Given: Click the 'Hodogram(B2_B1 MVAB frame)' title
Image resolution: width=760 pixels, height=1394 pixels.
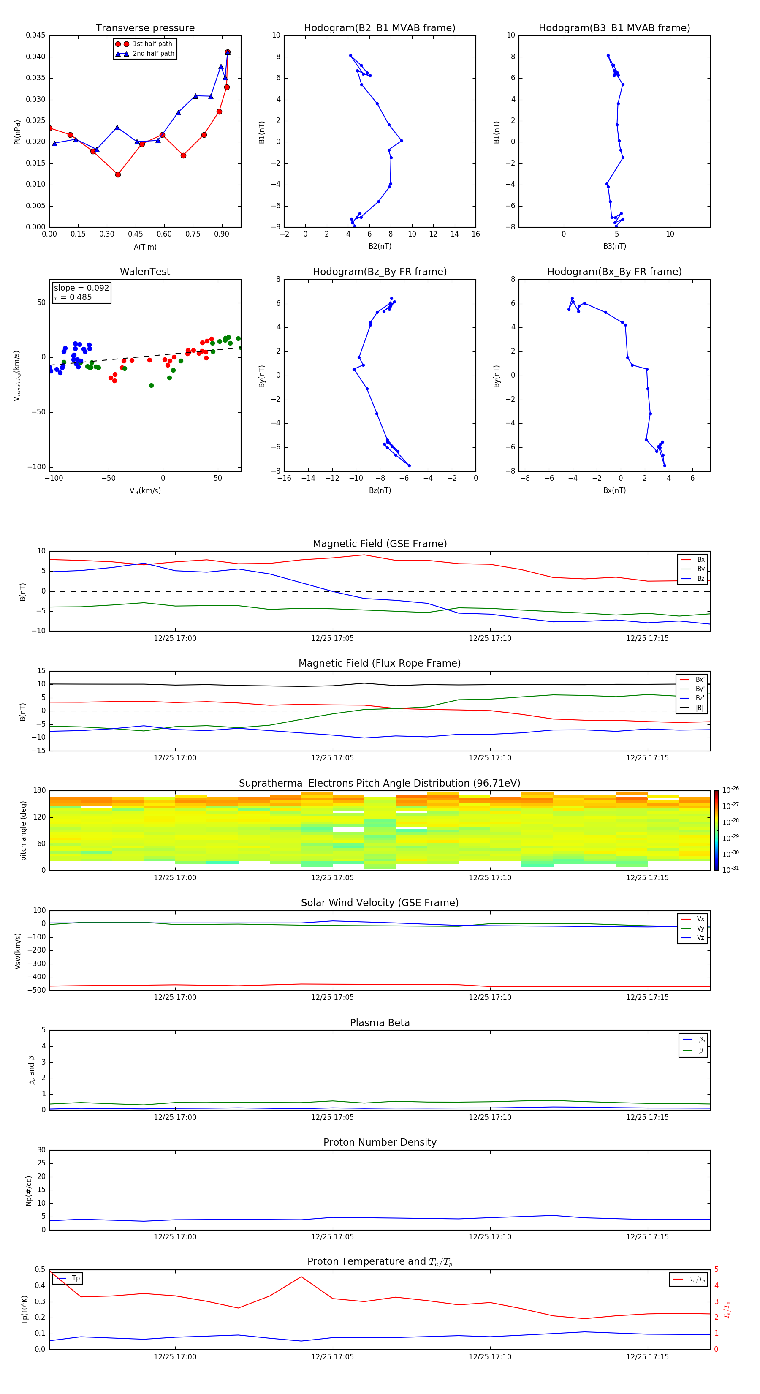Looking at the screenshot, I should [x=380, y=28].
